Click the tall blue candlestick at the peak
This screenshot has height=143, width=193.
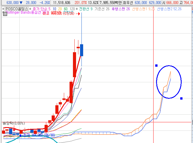click(x=81, y=50)
